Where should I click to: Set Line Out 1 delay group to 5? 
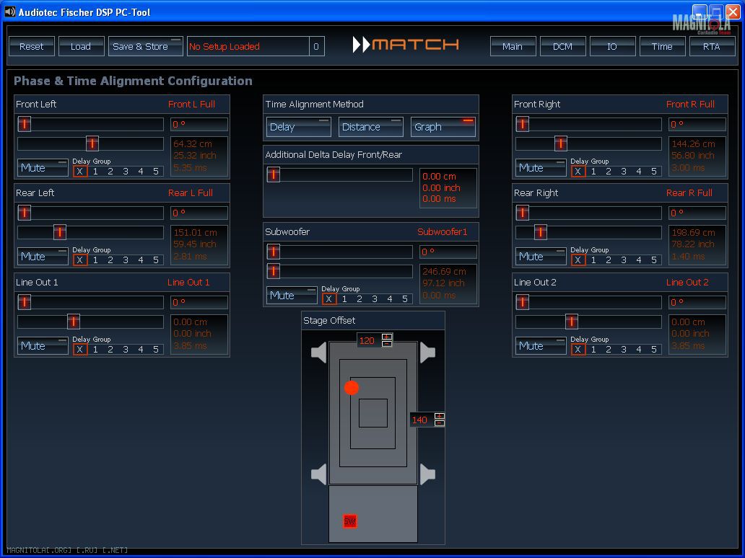click(x=156, y=349)
